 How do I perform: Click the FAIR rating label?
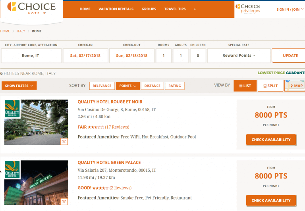tap(82, 127)
